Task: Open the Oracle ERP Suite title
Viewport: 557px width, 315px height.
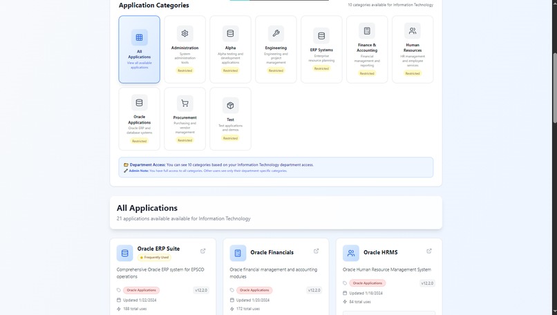Action: click(158, 249)
